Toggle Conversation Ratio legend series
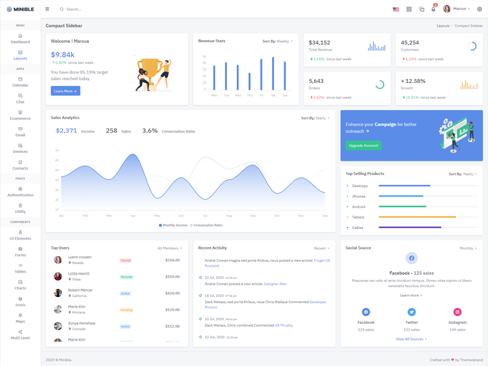Image resolution: width=488 pixels, height=366 pixels. coord(206,225)
